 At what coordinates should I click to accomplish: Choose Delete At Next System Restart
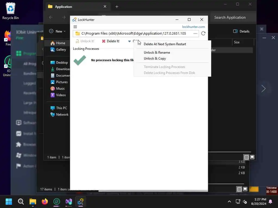point(165,44)
